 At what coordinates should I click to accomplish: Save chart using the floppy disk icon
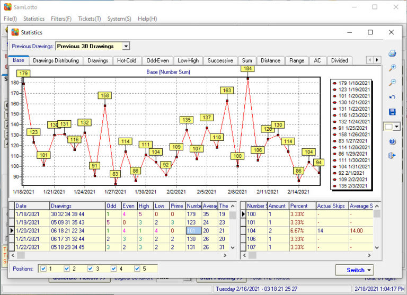click(x=392, y=112)
